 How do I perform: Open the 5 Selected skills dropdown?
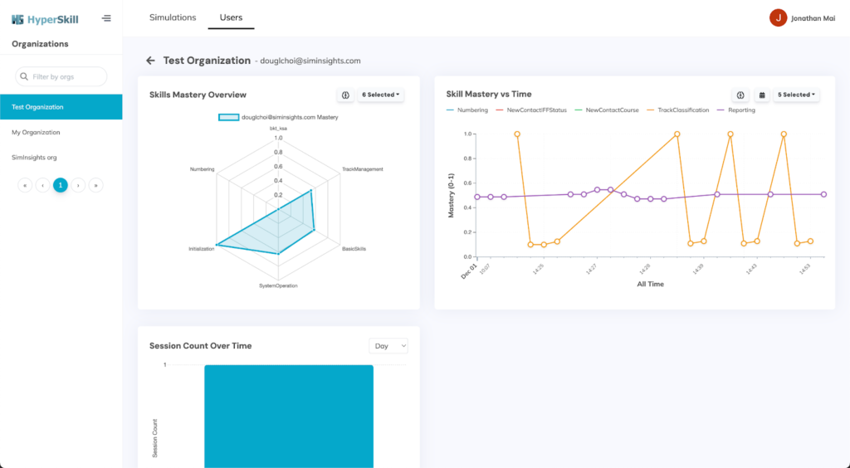[797, 95]
